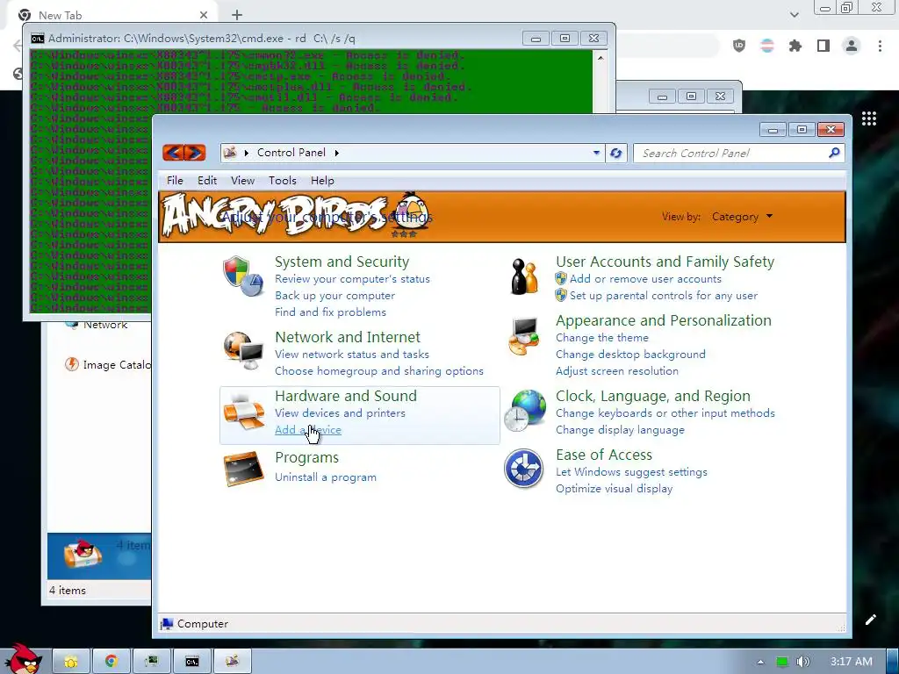Viewport: 899px width, 674px height.
Task: Click Optimize visual display link
Action: tap(614, 489)
